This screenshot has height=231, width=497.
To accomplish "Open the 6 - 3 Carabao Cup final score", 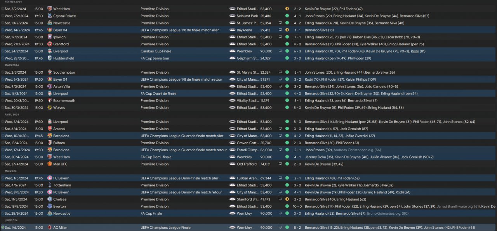I will tap(298, 51).
